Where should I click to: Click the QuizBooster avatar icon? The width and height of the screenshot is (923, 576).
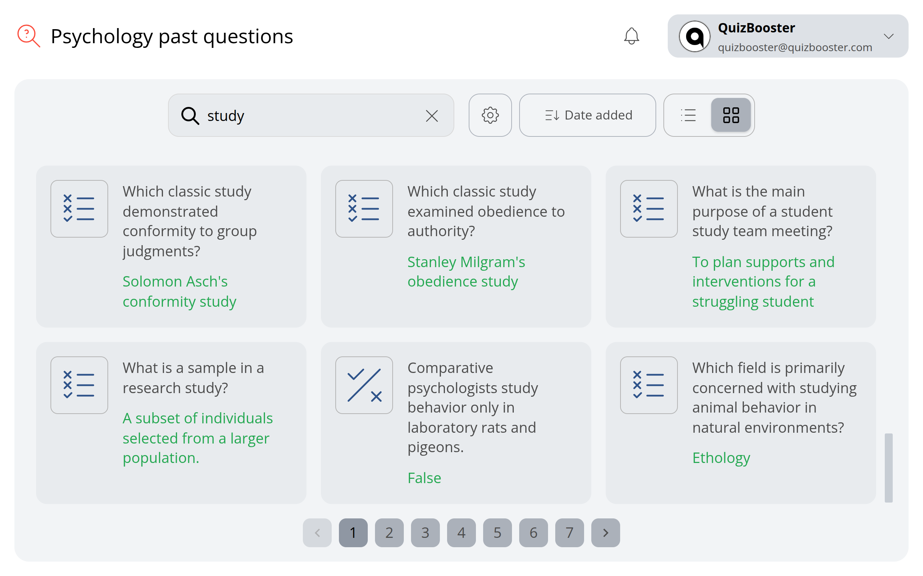[694, 36]
